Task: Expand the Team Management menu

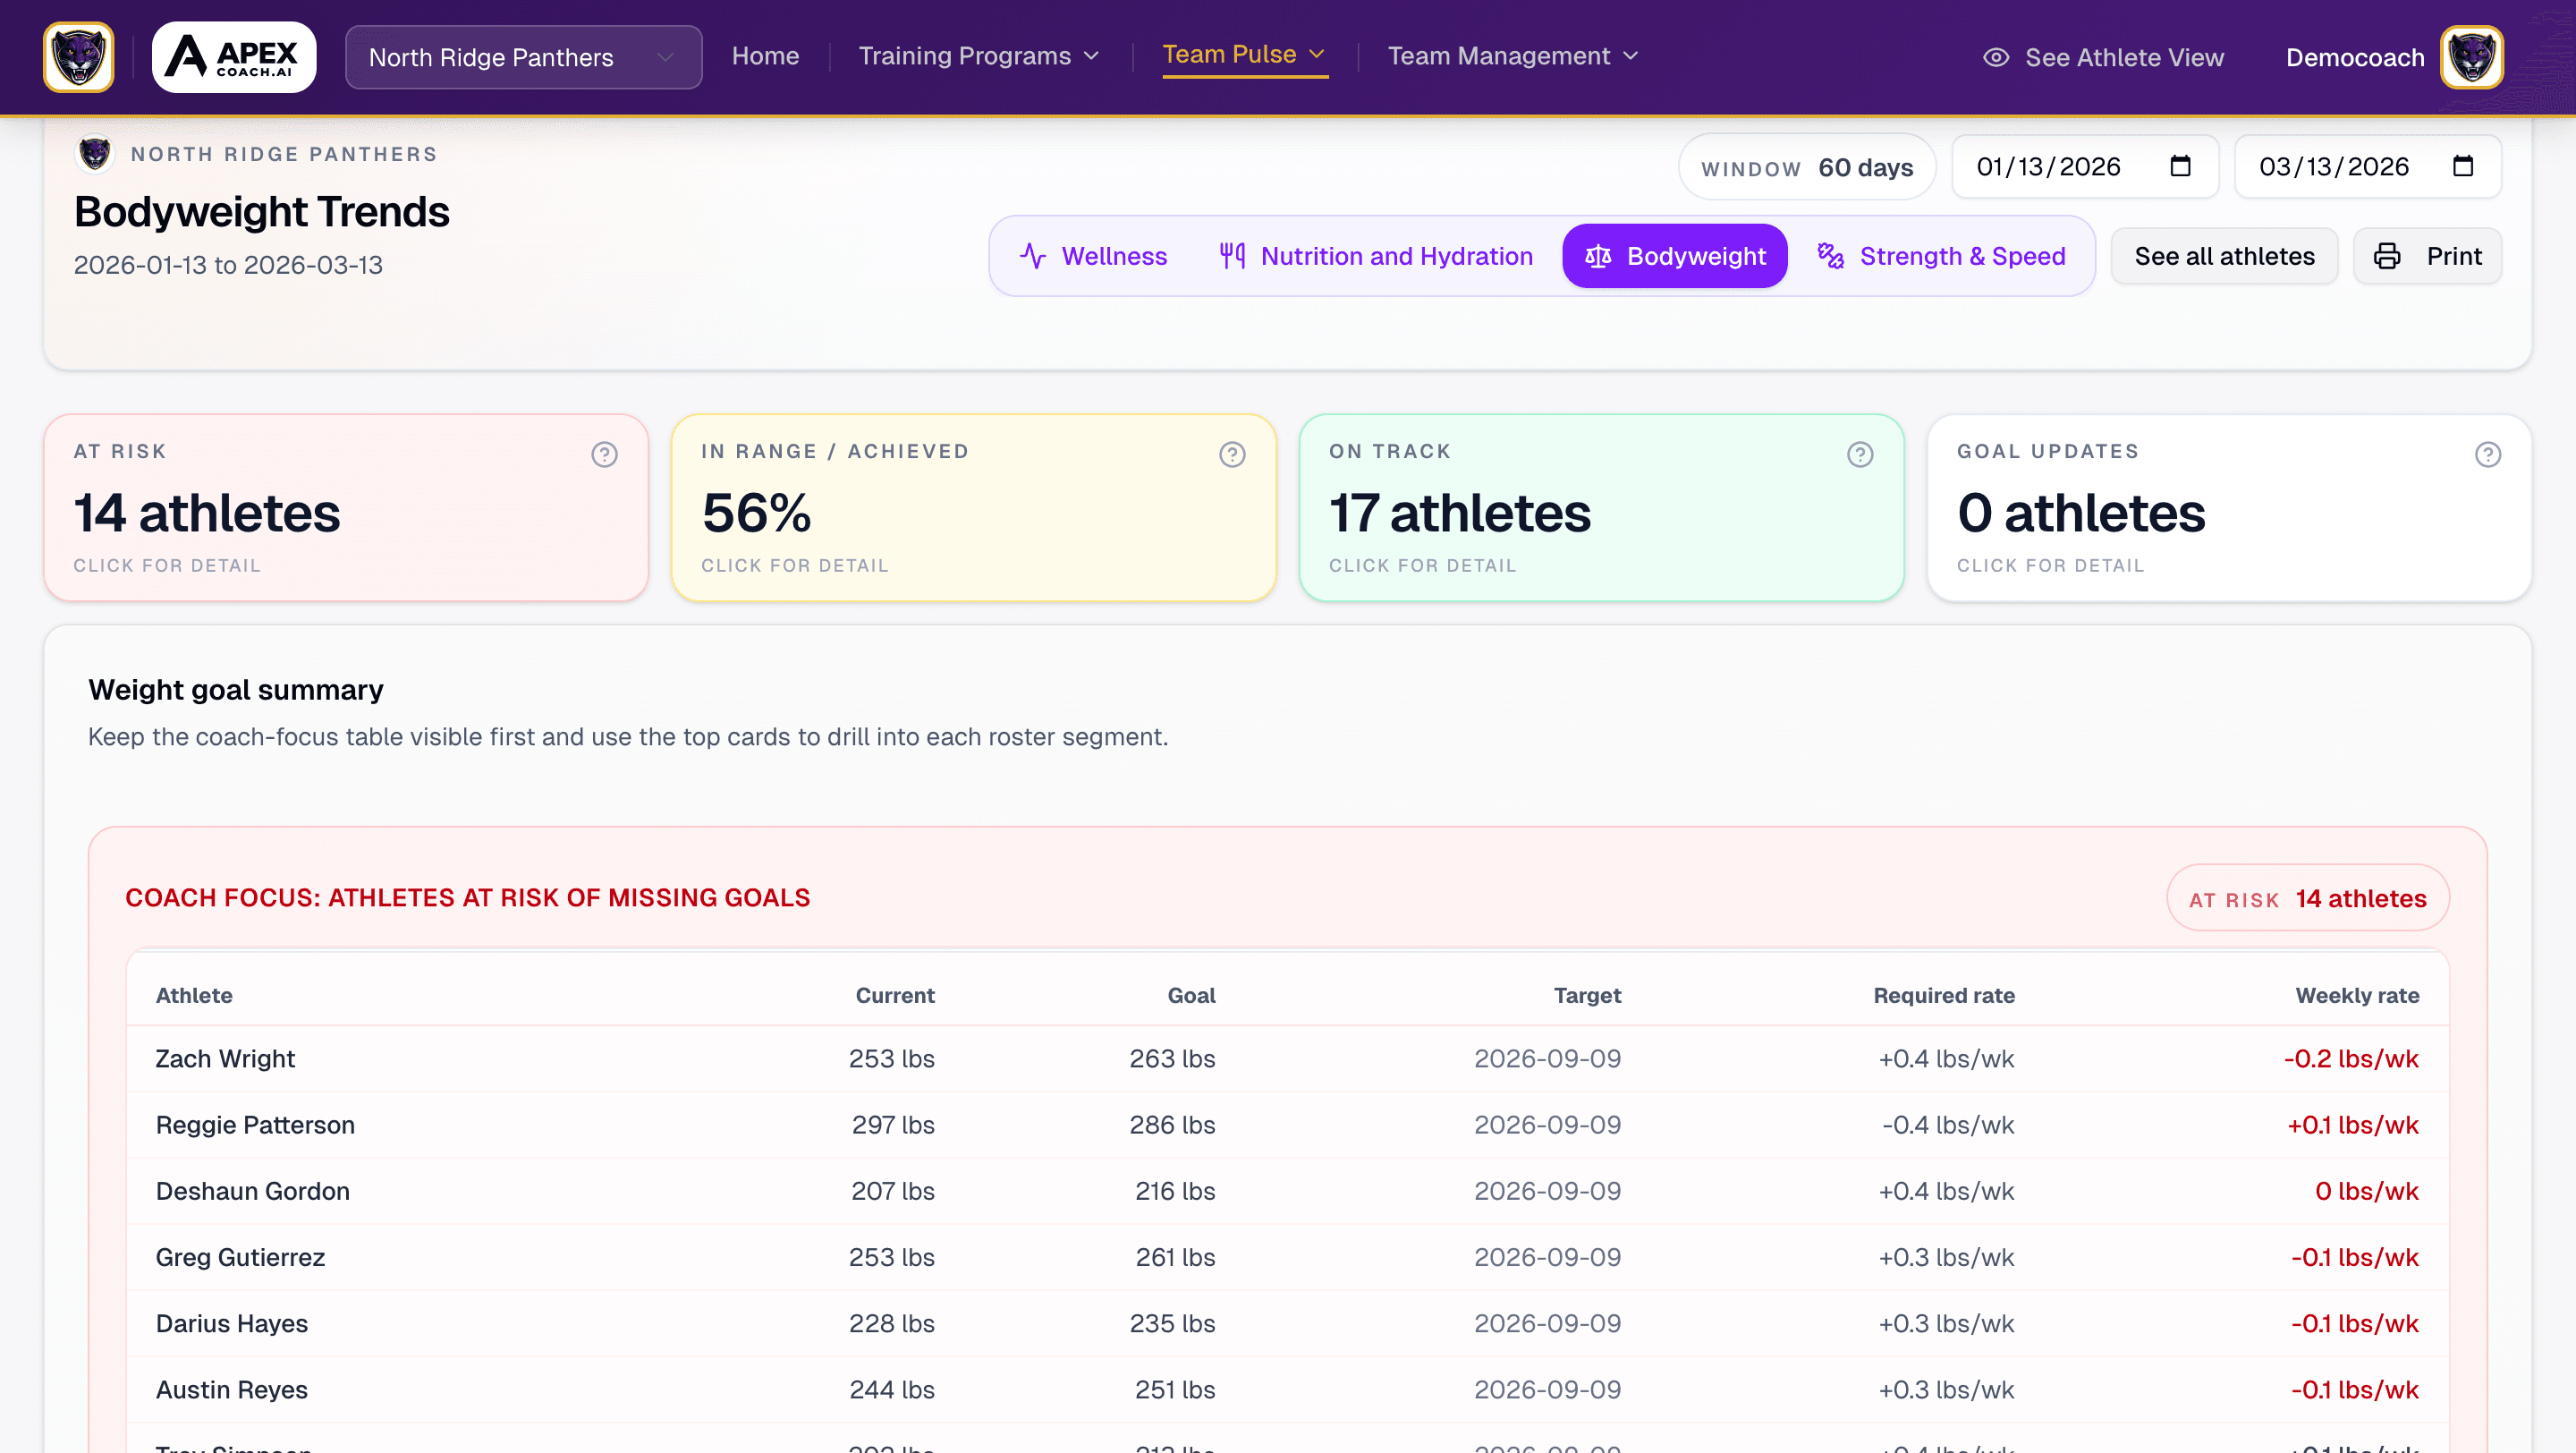Action: 1512,56
